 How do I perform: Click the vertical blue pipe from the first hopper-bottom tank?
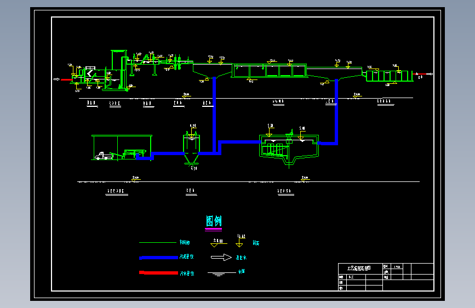point(214,115)
